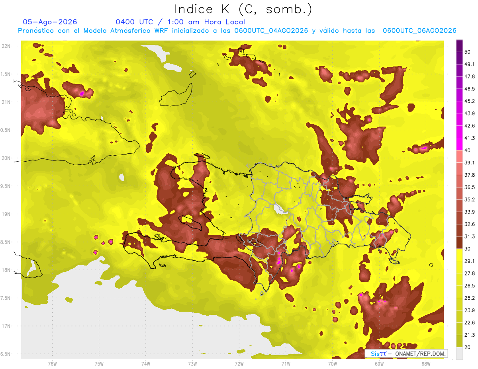Image resolution: width=478 pixels, height=369 pixels.
Task: Click the legend value "25.2"
Action: 469,298
